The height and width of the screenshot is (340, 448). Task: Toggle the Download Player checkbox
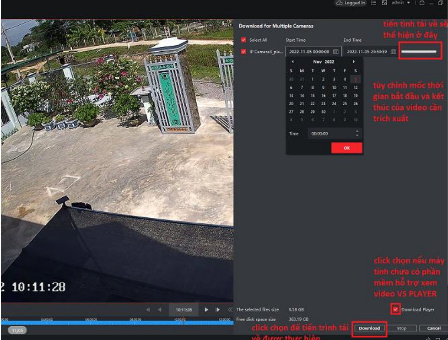[396, 310]
